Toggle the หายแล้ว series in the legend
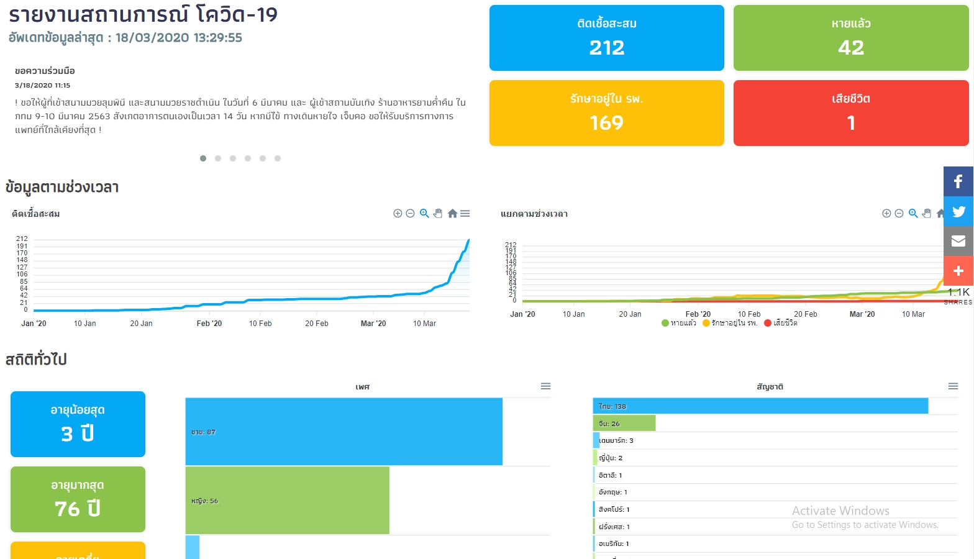974x559 pixels. (679, 323)
